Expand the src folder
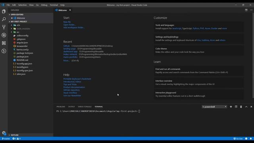Image resolution: width=254 pixels, height=143 pixels. click(18, 32)
